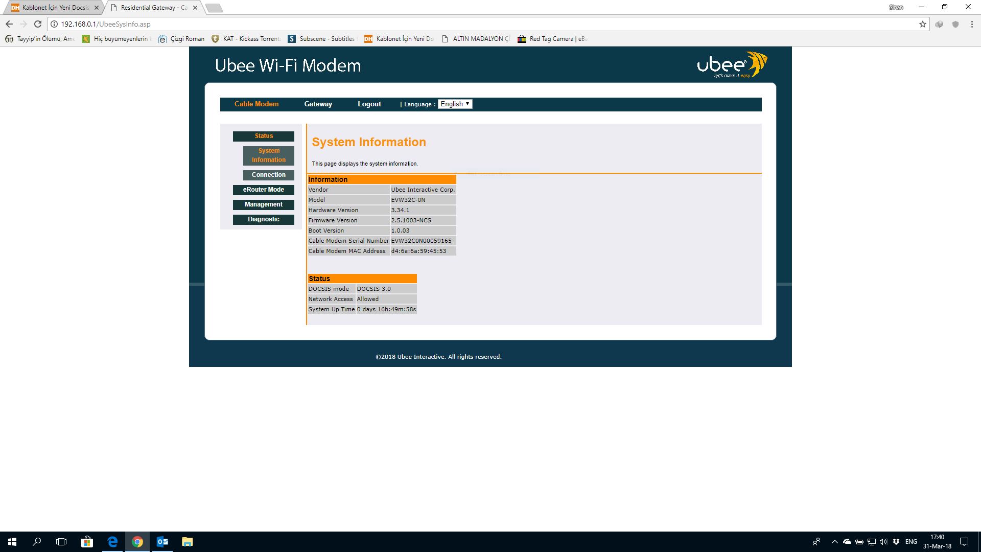
Task: Open Chrome's three-dot menu
Action: [x=972, y=24]
